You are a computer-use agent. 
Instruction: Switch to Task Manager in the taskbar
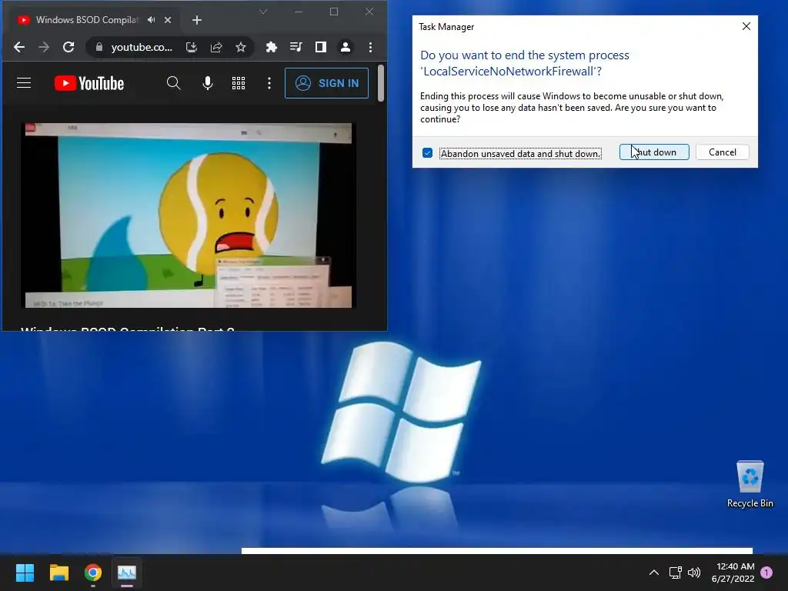click(127, 573)
